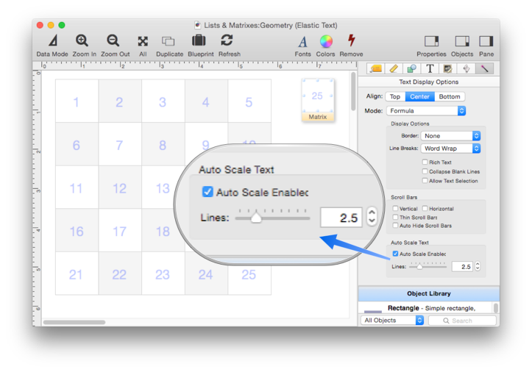Enable Thin Scroll Bars option
The image size is (532, 372).
pyautogui.click(x=395, y=217)
